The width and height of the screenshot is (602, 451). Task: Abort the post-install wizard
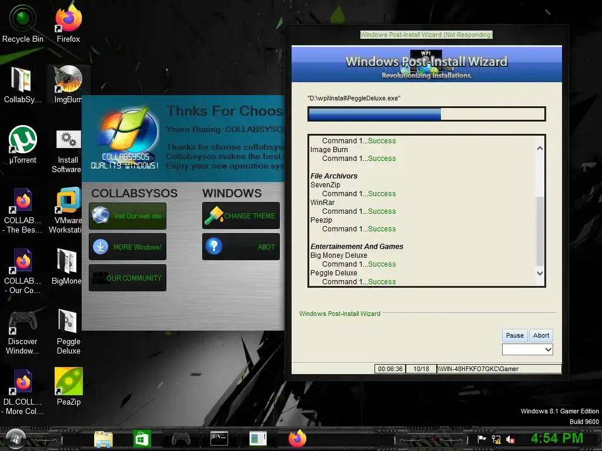pyautogui.click(x=541, y=335)
